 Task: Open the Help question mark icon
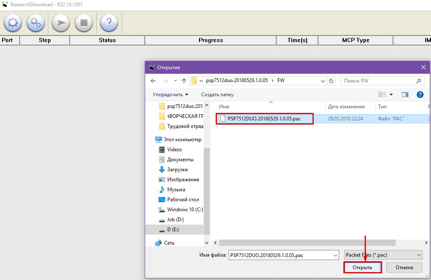pyautogui.click(x=109, y=23)
